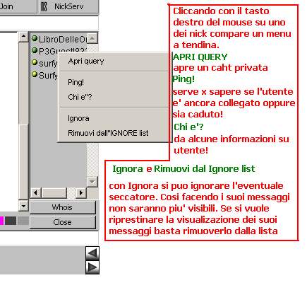The image size is (307, 307).
Task: Pick the magenta color swatch
Action: 2,221
